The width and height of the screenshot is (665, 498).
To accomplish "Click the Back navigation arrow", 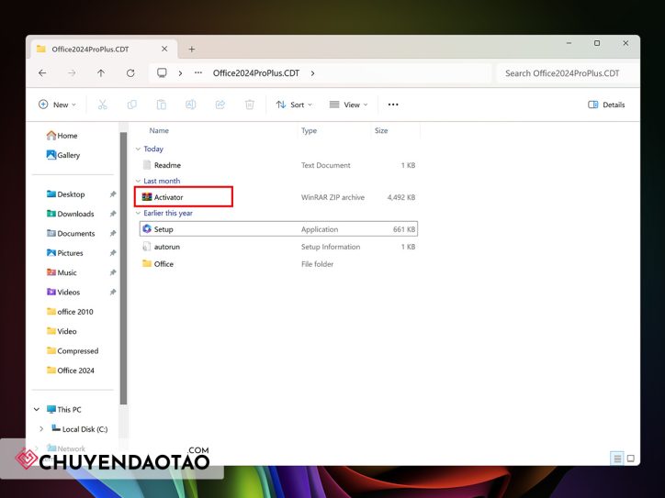I will click(42, 73).
